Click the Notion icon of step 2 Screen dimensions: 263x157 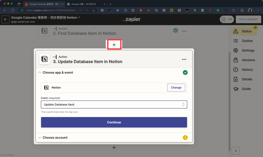44,31
